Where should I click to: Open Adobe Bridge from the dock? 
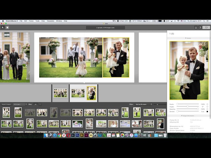tap(82, 135)
